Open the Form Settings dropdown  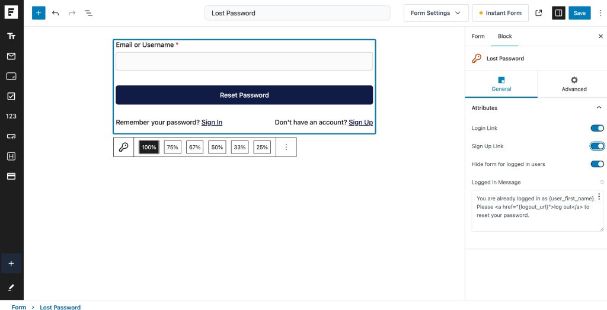pos(436,13)
